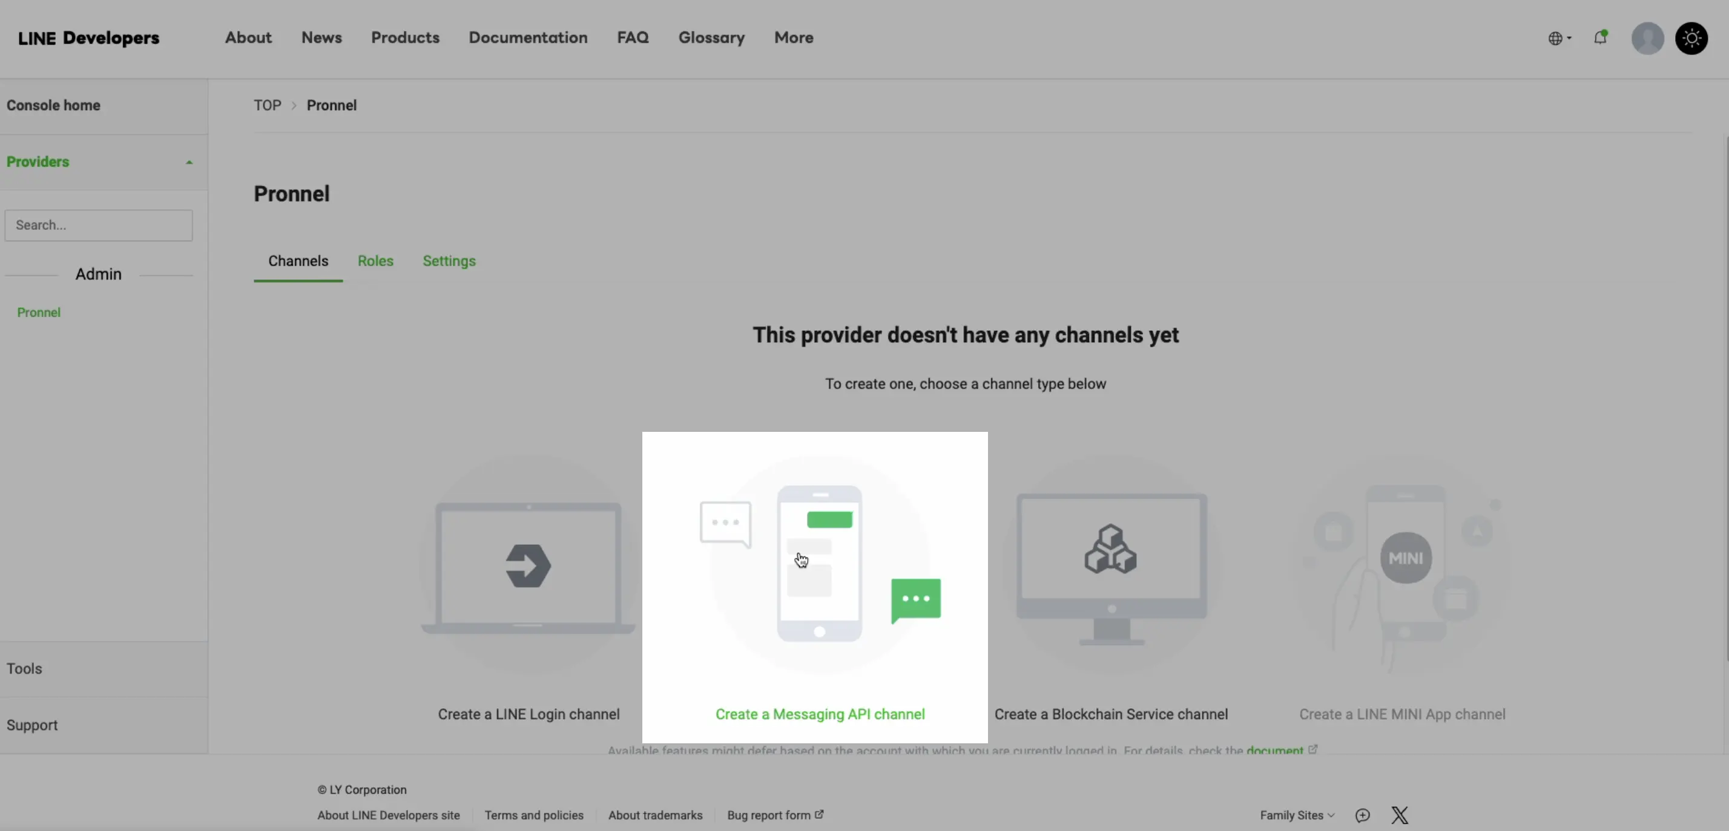This screenshot has width=1729, height=831.
Task: Open the Glossary page
Action: pyautogui.click(x=711, y=37)
